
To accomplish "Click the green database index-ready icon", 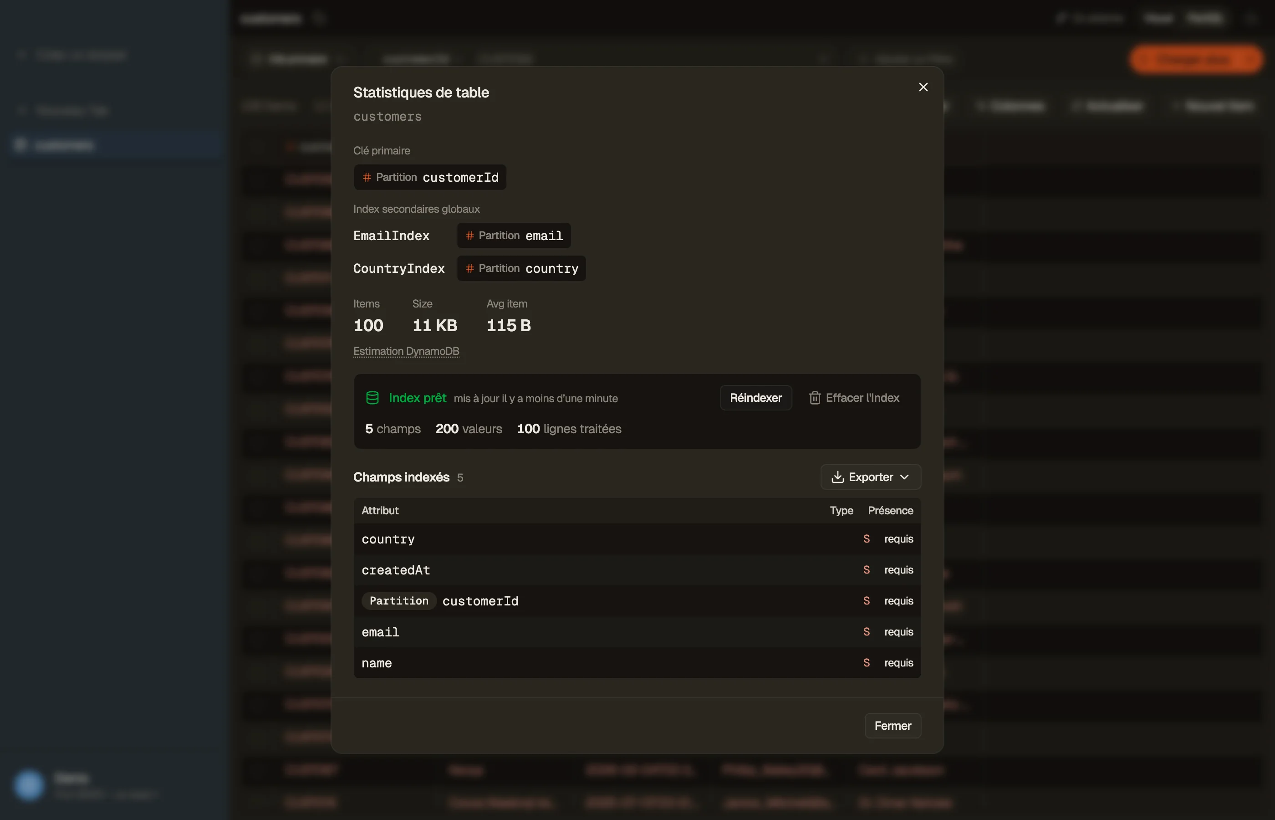I will point(372,398).
